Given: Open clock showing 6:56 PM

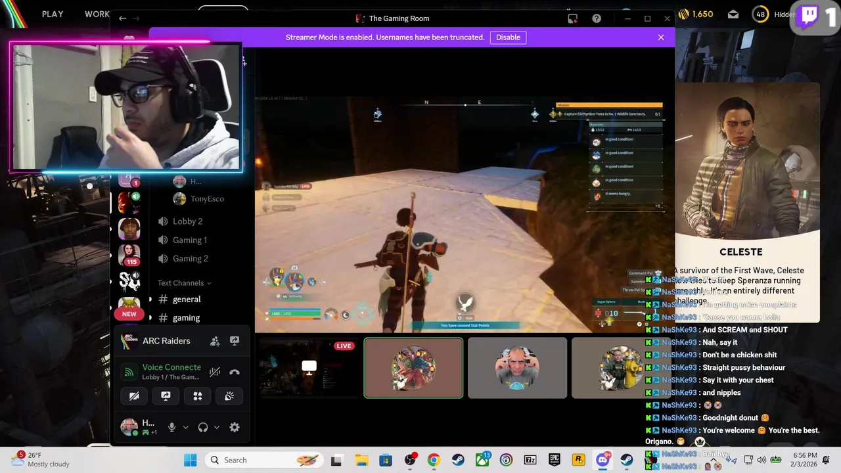Looking at the screenshot, I should click(x=806, y=460).
